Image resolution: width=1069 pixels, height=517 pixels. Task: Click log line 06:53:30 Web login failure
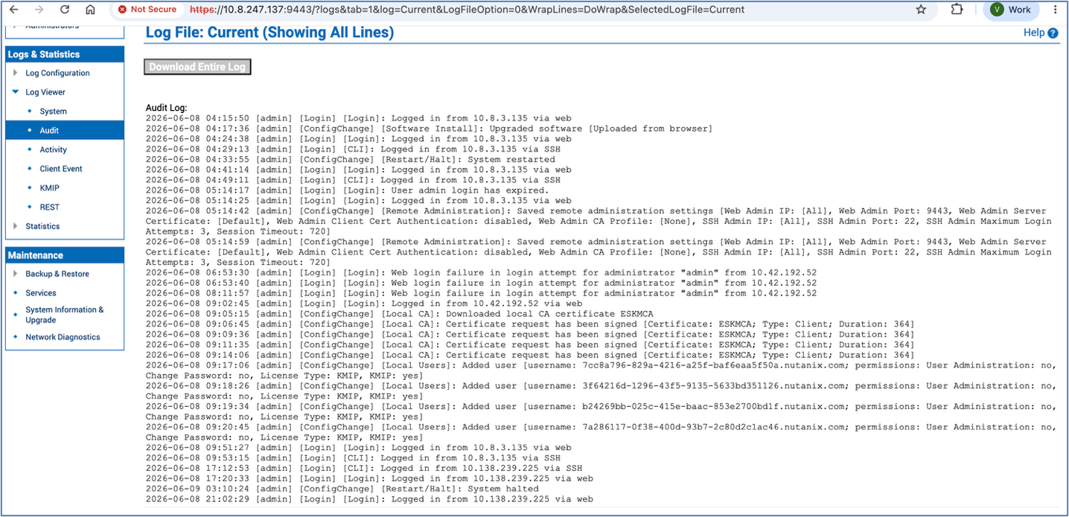click(x=481, y=272)
